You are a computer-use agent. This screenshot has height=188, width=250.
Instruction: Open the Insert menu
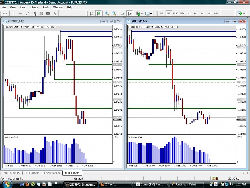[23, 7]
